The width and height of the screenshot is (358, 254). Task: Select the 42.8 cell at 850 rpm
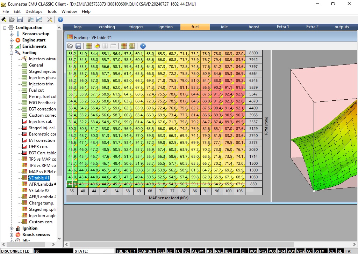(72, 184)
